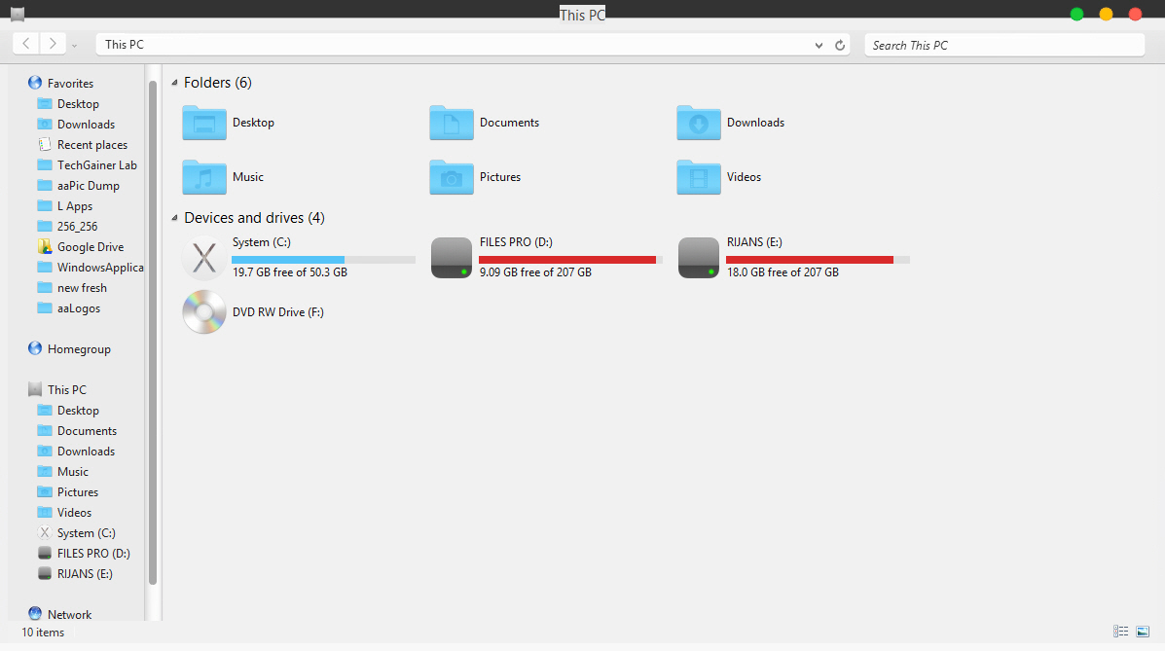Click the refresh icon in the address bar
Image resolution: width=1165 pixels, height=651 pixels.
pos(839,44)
